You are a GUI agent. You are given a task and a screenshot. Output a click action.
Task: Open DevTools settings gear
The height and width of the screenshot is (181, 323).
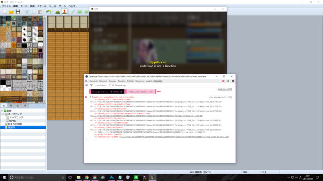(233, 81)
